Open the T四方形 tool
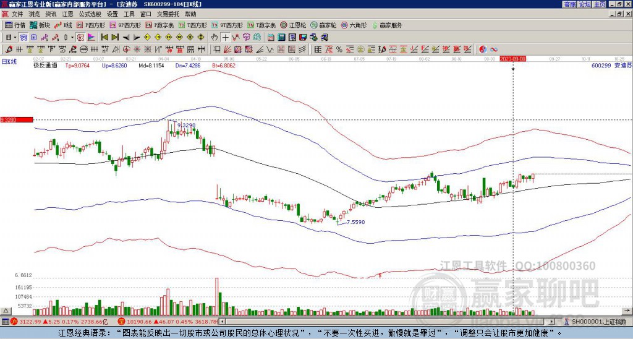Viewport: 633px width, 339px height. (193, 25)
